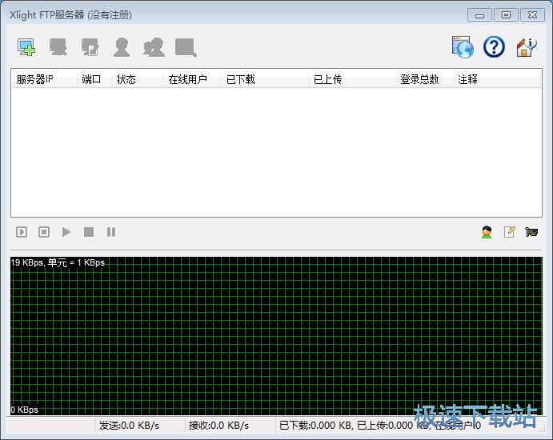Click the home info icon

coord(527,47)
